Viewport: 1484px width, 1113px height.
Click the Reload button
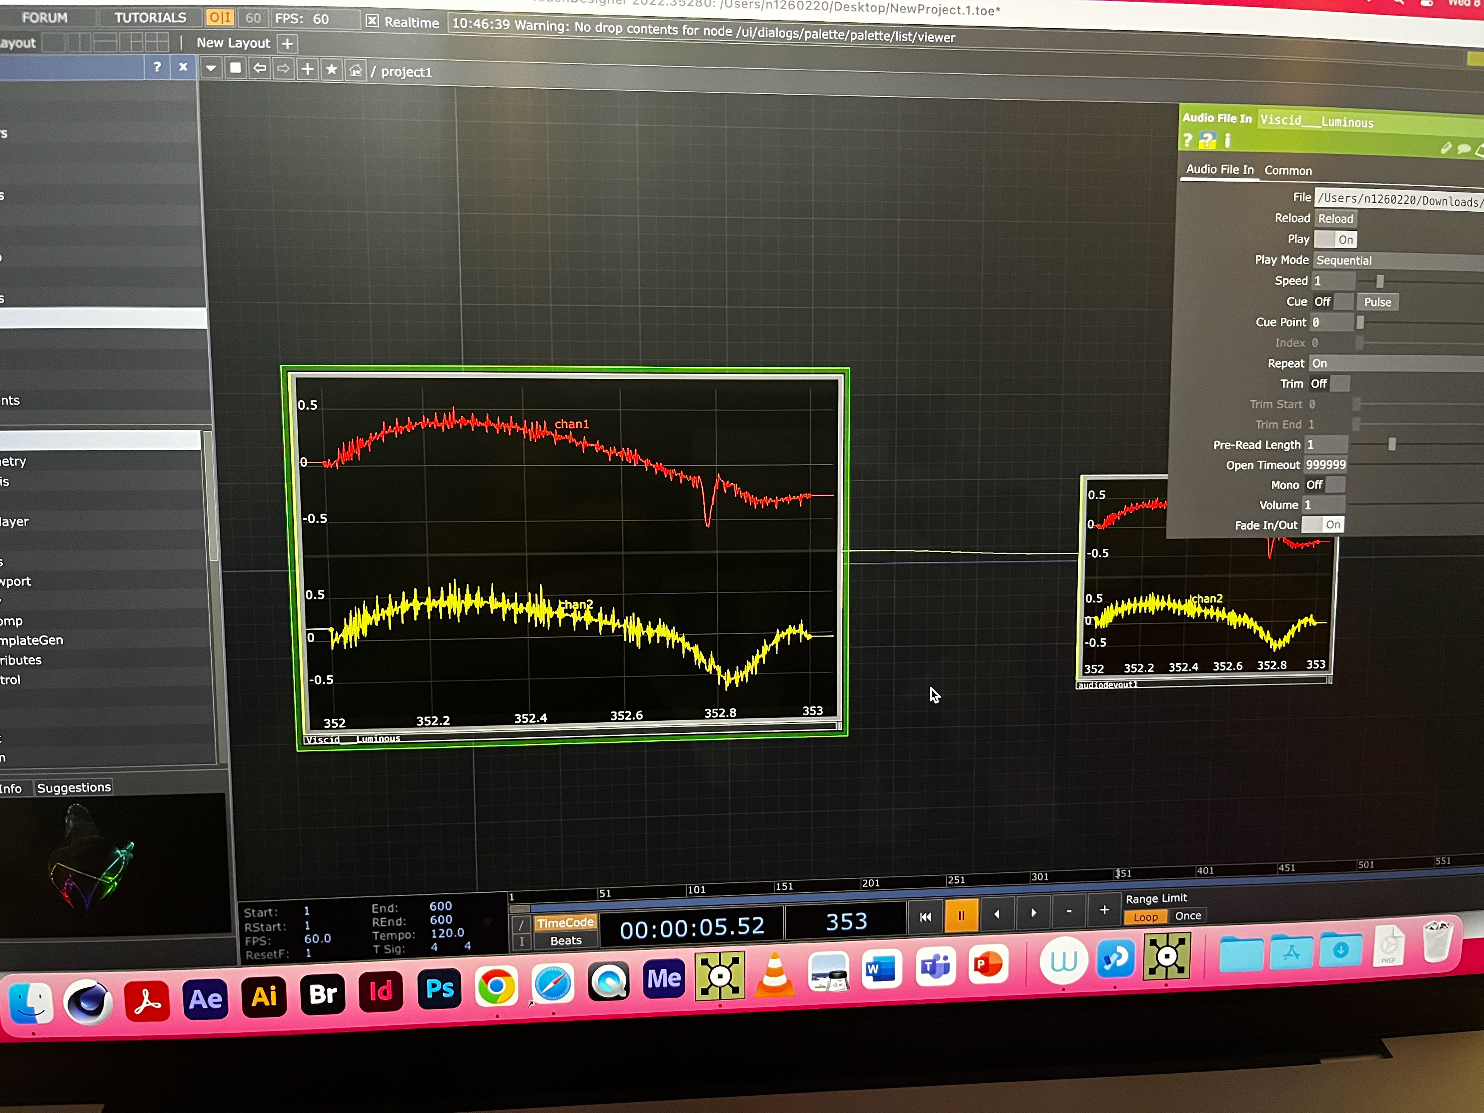[x=1335, y=219]
